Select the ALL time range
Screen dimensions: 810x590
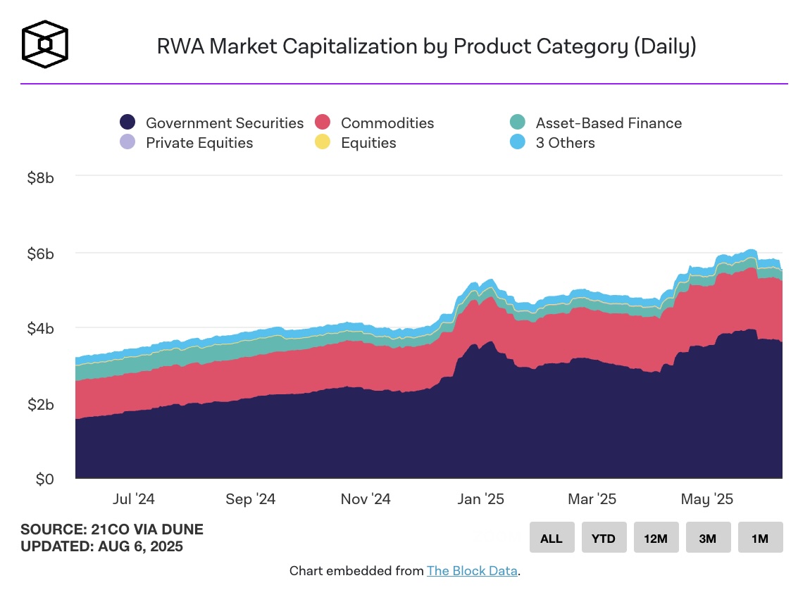pos(552,537)
